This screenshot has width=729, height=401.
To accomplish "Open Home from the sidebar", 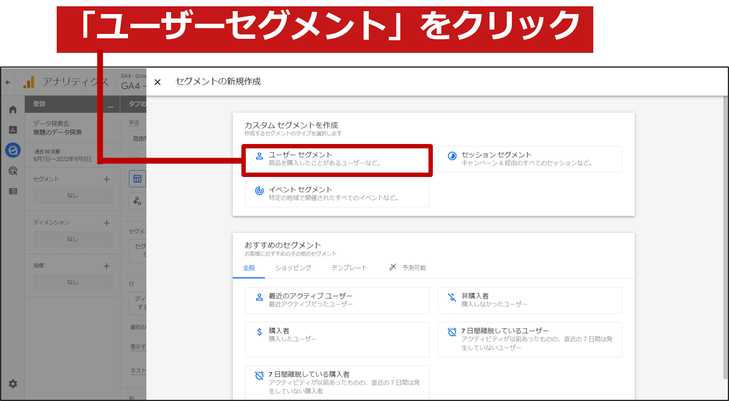I will [13, 110].
